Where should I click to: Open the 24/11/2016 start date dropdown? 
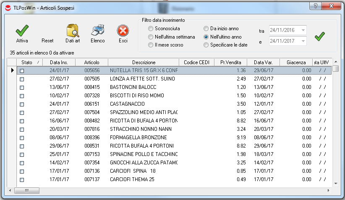click(x=303, y=31)
